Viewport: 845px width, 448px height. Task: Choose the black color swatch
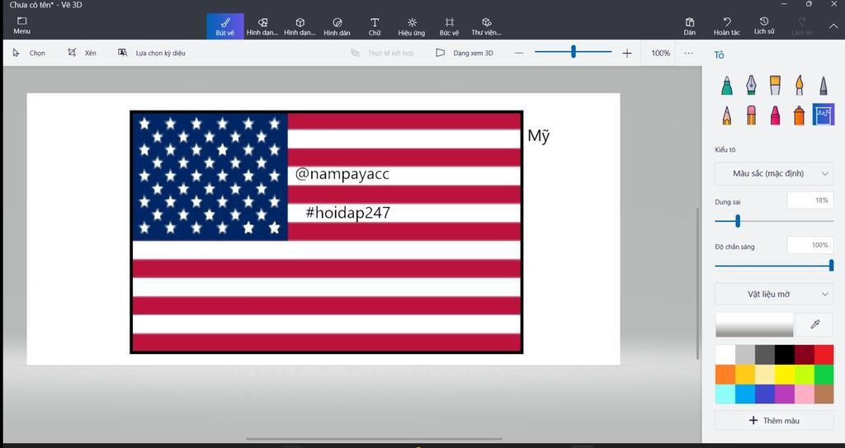(x=784, y=355)
